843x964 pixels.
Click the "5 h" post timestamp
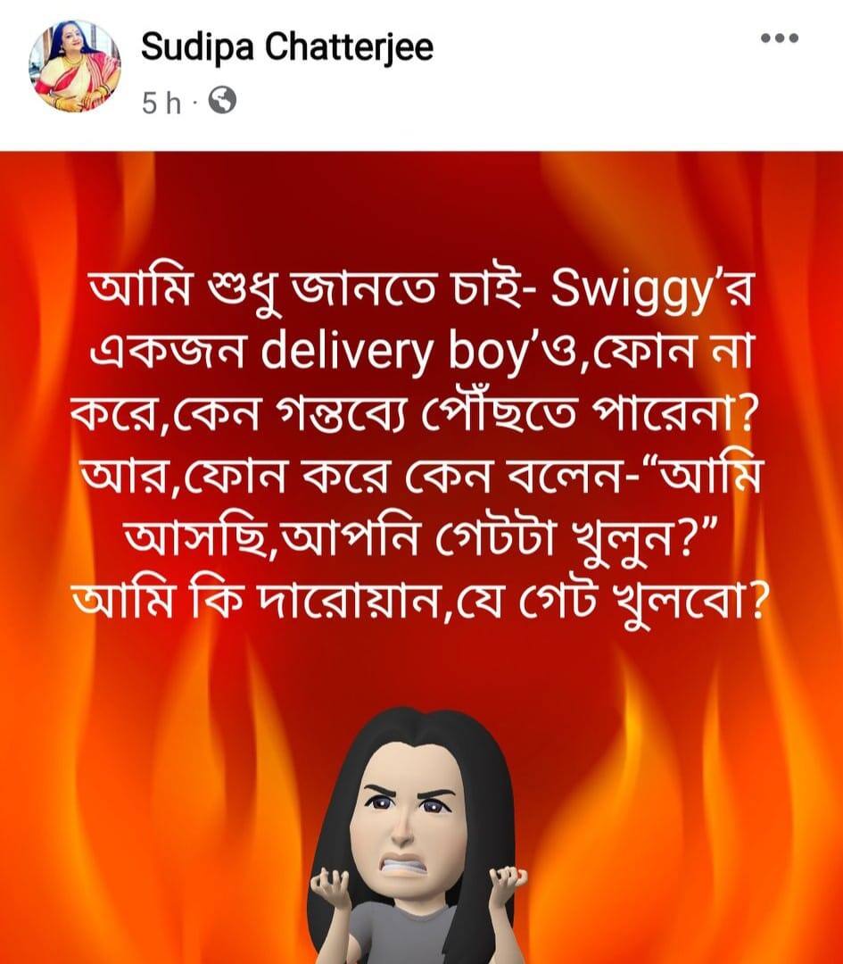click(161, 103)
